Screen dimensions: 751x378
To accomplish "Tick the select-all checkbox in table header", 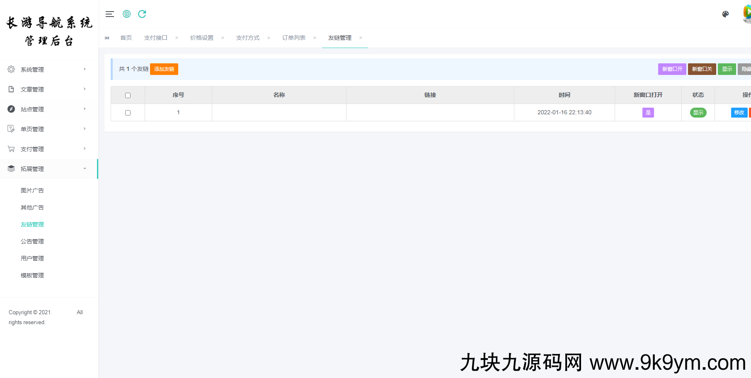I will (128, 95).
